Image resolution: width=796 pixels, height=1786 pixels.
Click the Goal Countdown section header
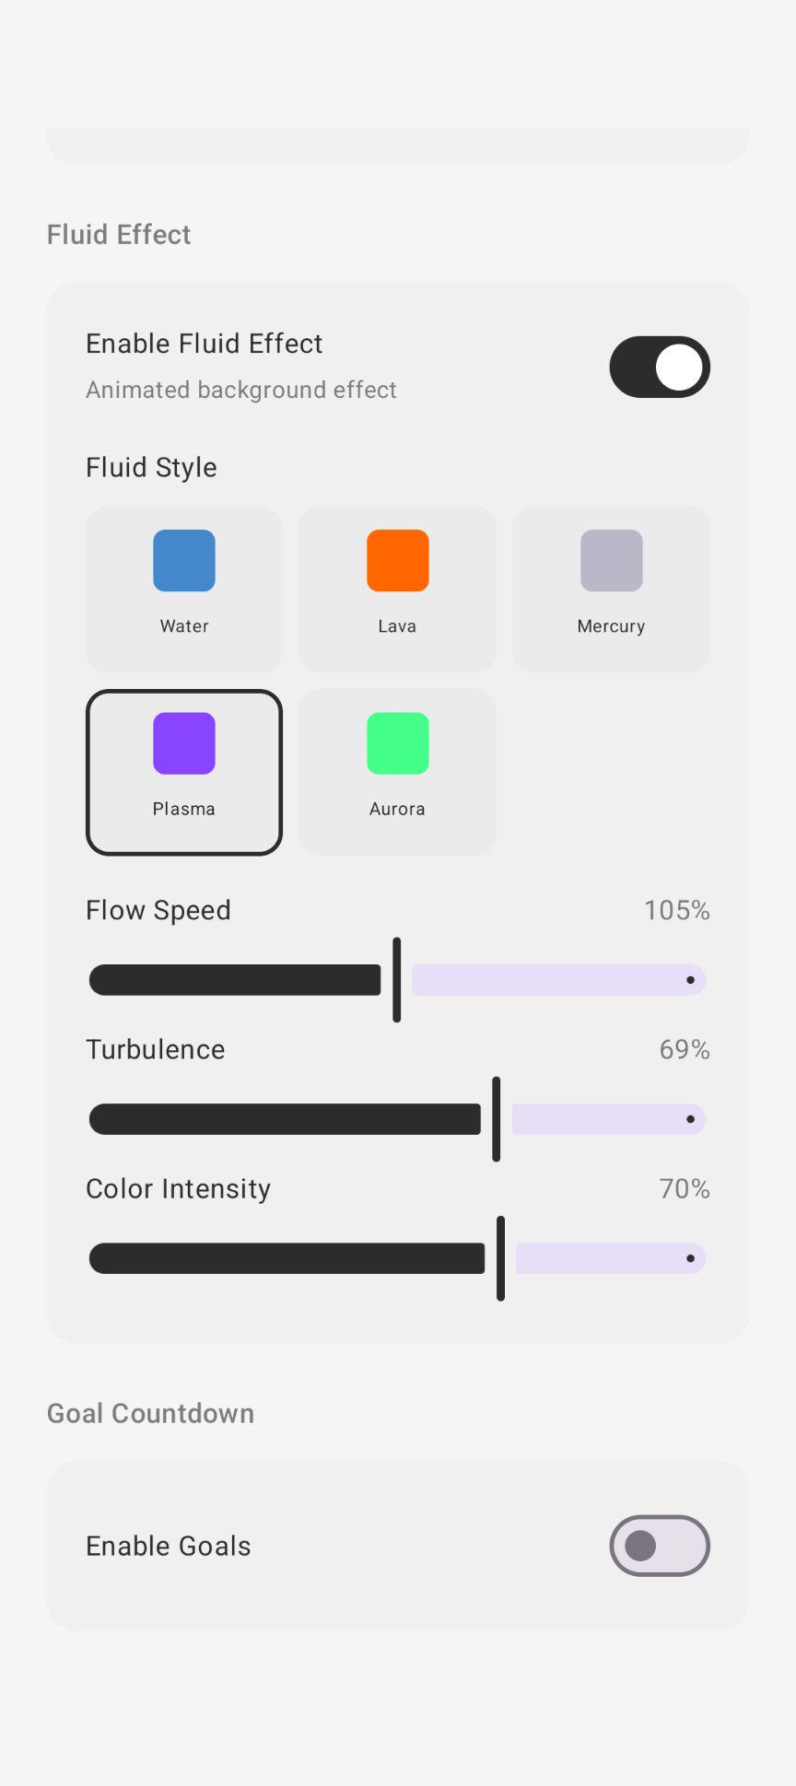150,1413
